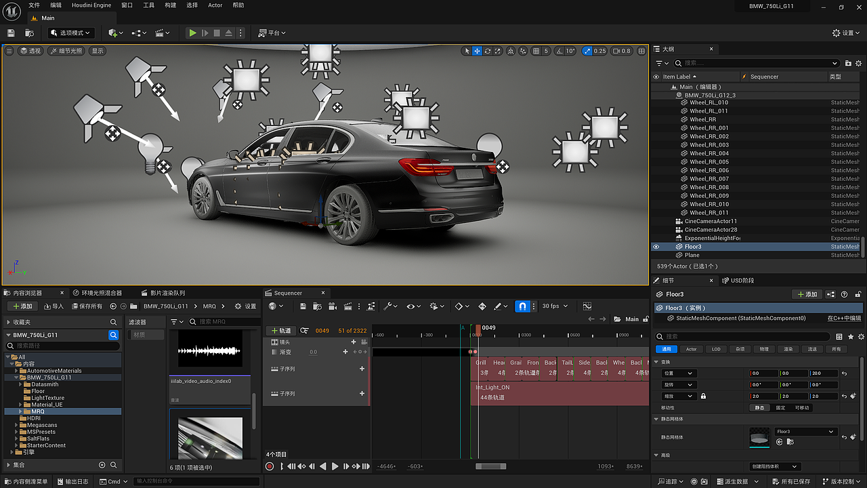This screenshot has height=488, width=867.
Task: Toggle grid snapping icon in viewport toolbar
Action: [536, 51]
